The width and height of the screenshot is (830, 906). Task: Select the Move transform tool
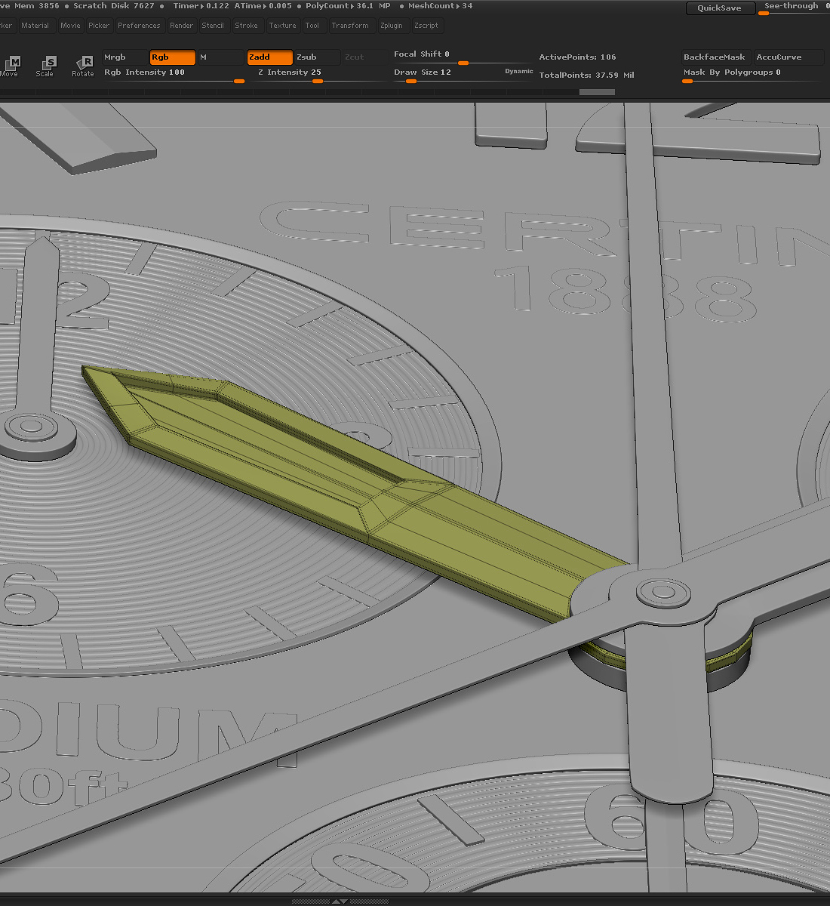point(9,66)
